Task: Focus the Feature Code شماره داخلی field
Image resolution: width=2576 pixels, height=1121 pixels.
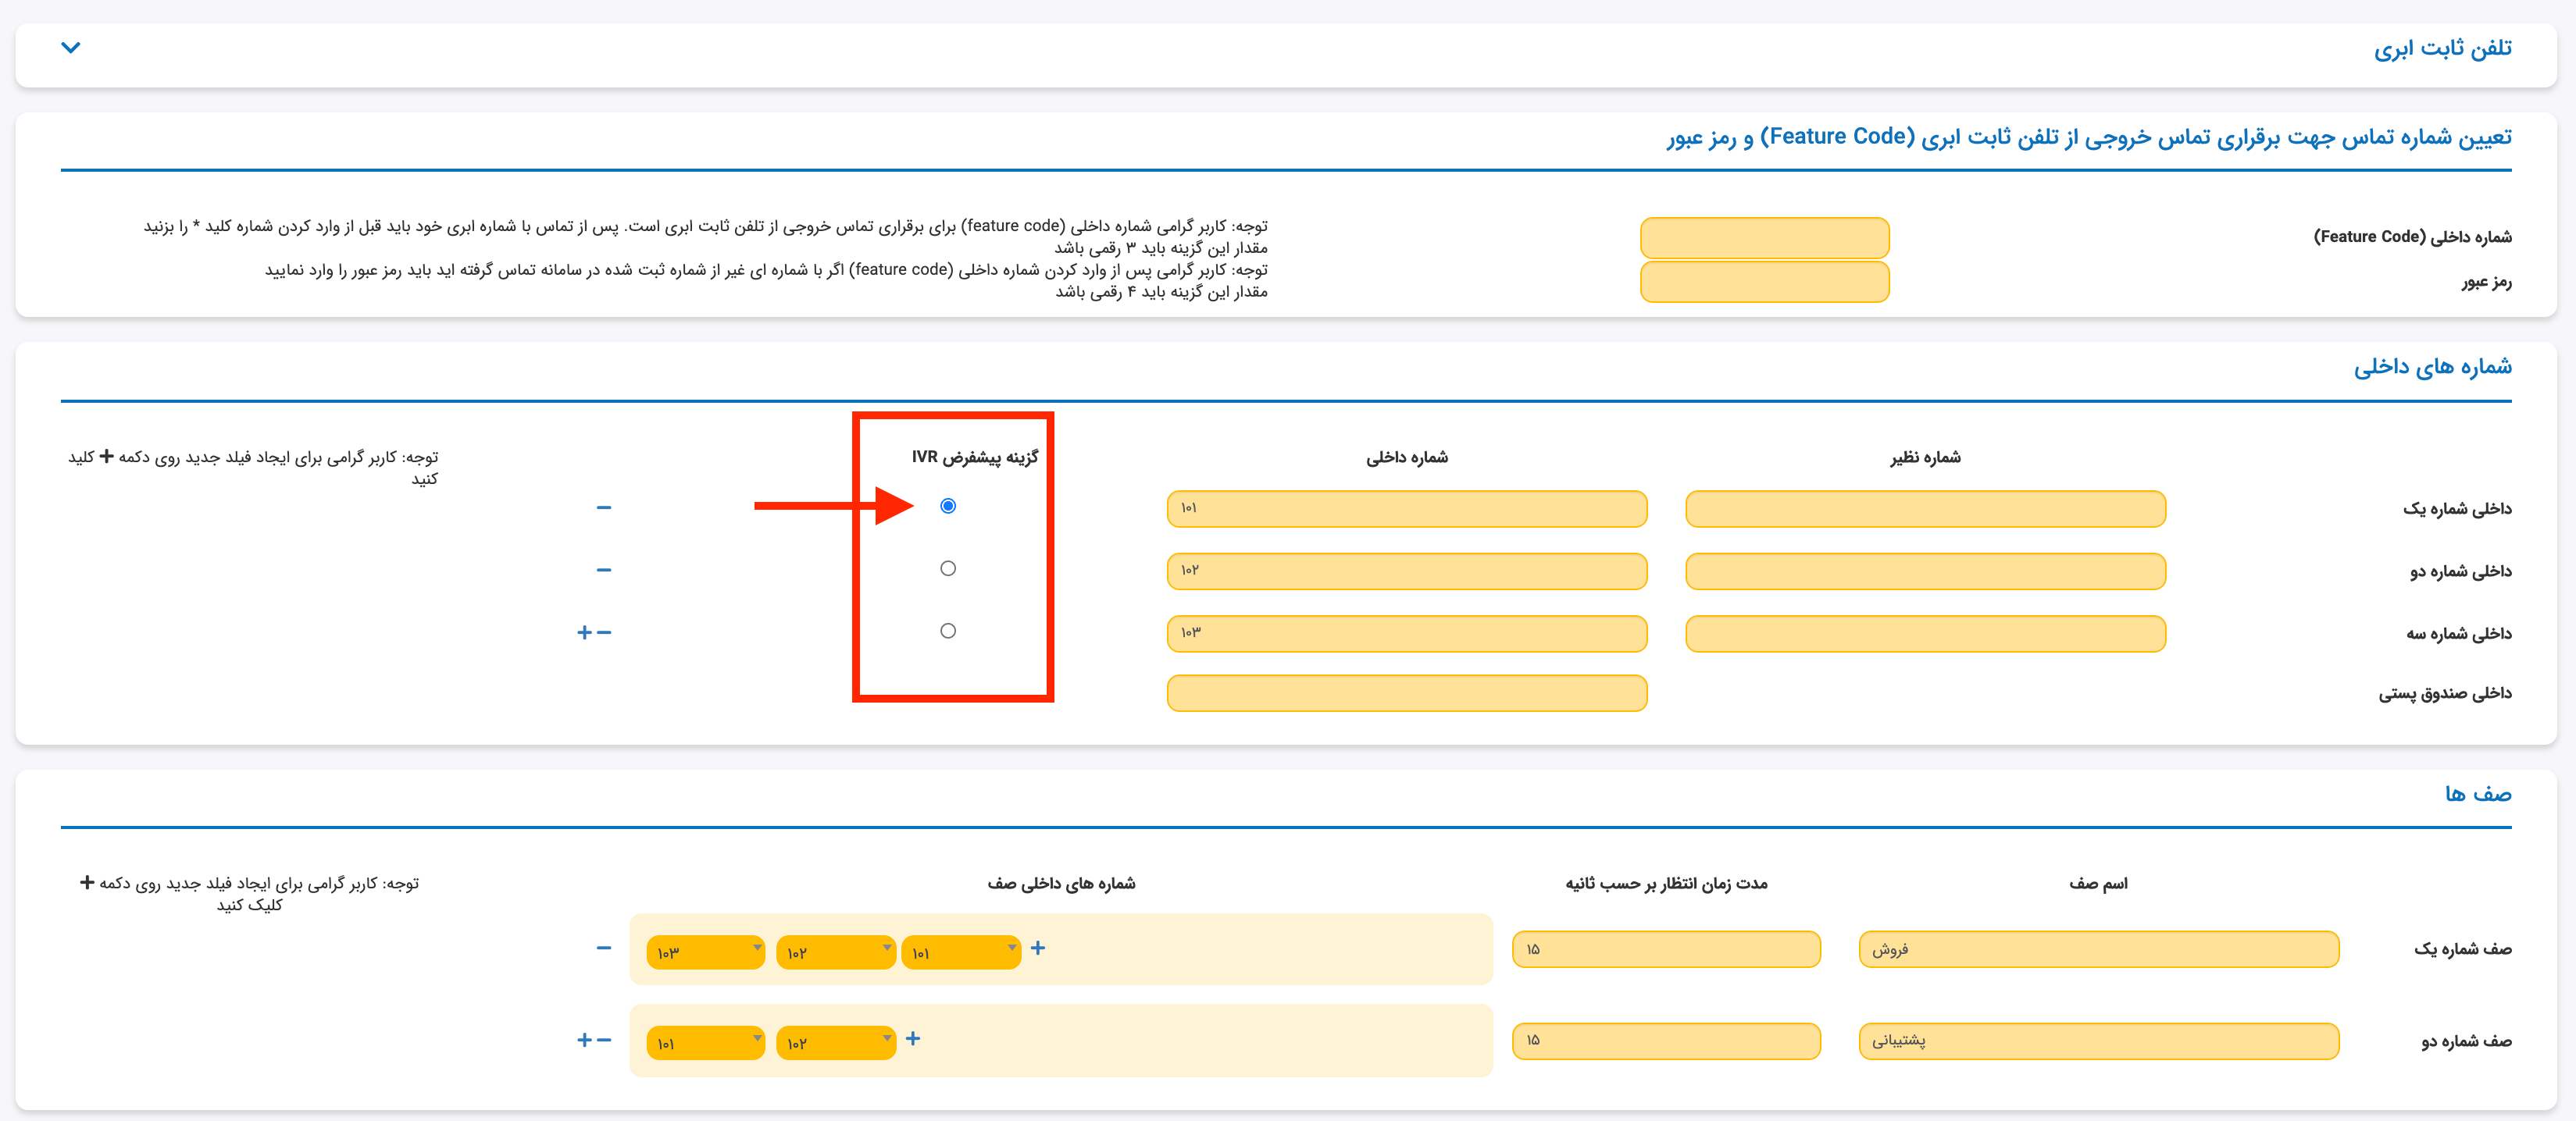Action: pyautogui.click(x=1765, y=238)
